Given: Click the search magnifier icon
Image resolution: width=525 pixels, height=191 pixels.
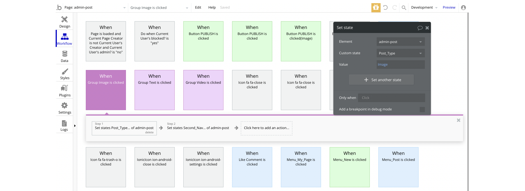Looking at the screenshot, I should pos(404,7).
